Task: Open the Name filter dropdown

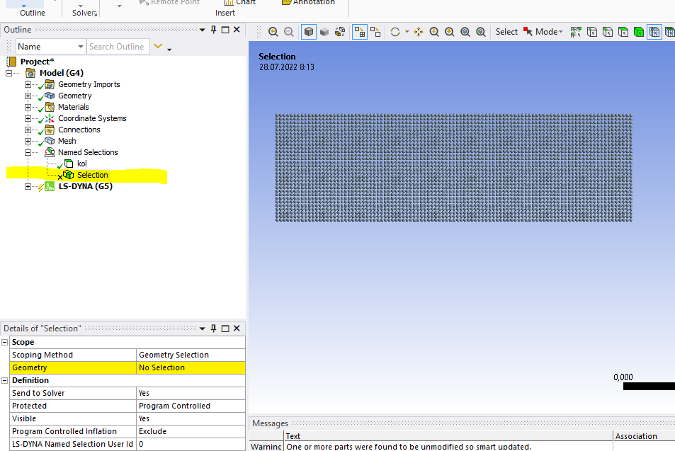Action: [81, 47]
